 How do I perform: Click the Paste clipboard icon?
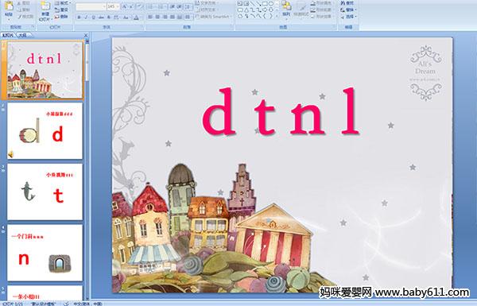9,6
